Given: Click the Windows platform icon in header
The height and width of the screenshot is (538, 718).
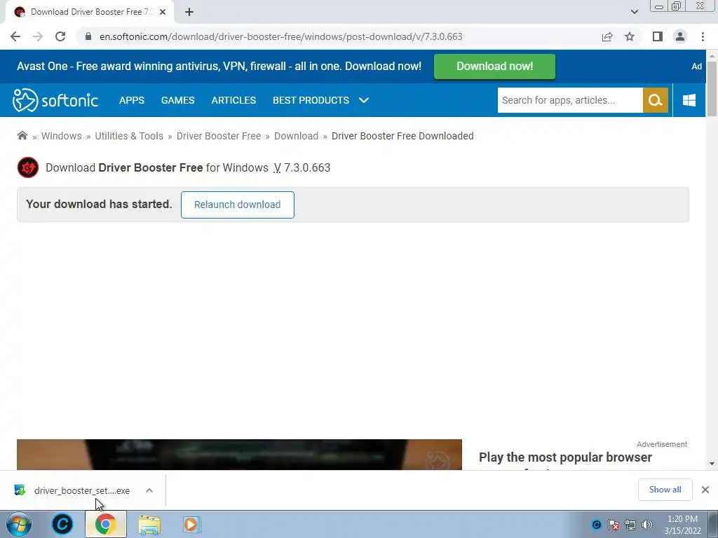Looking at the screenshot, I should point(689,100).
